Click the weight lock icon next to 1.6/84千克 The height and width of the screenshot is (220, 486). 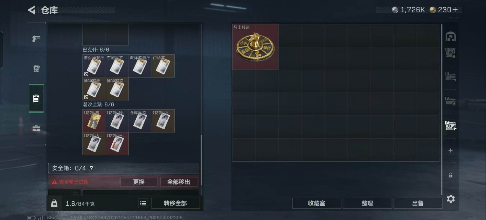click(54, 203)
